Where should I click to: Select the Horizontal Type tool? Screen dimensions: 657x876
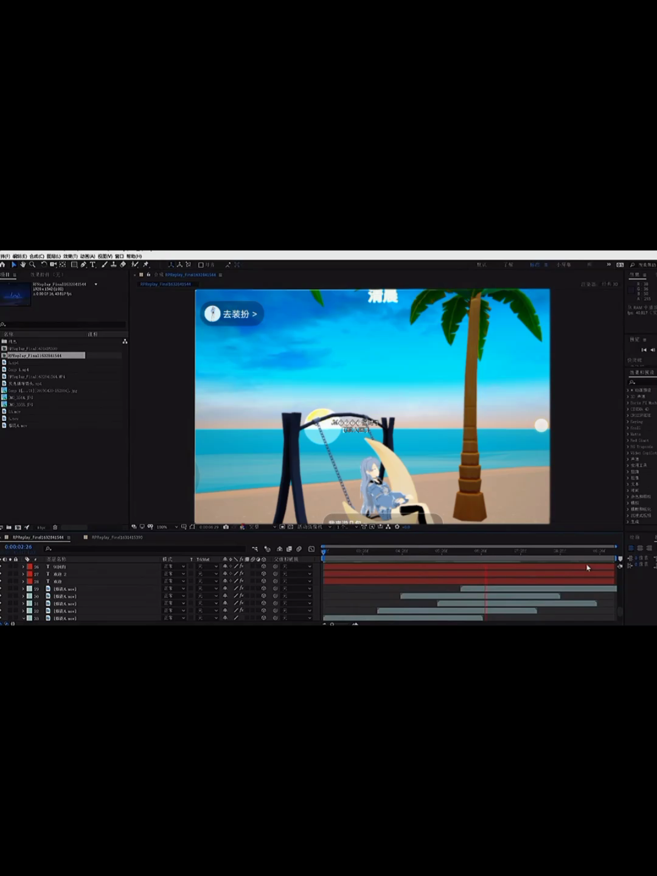point(93,265)
